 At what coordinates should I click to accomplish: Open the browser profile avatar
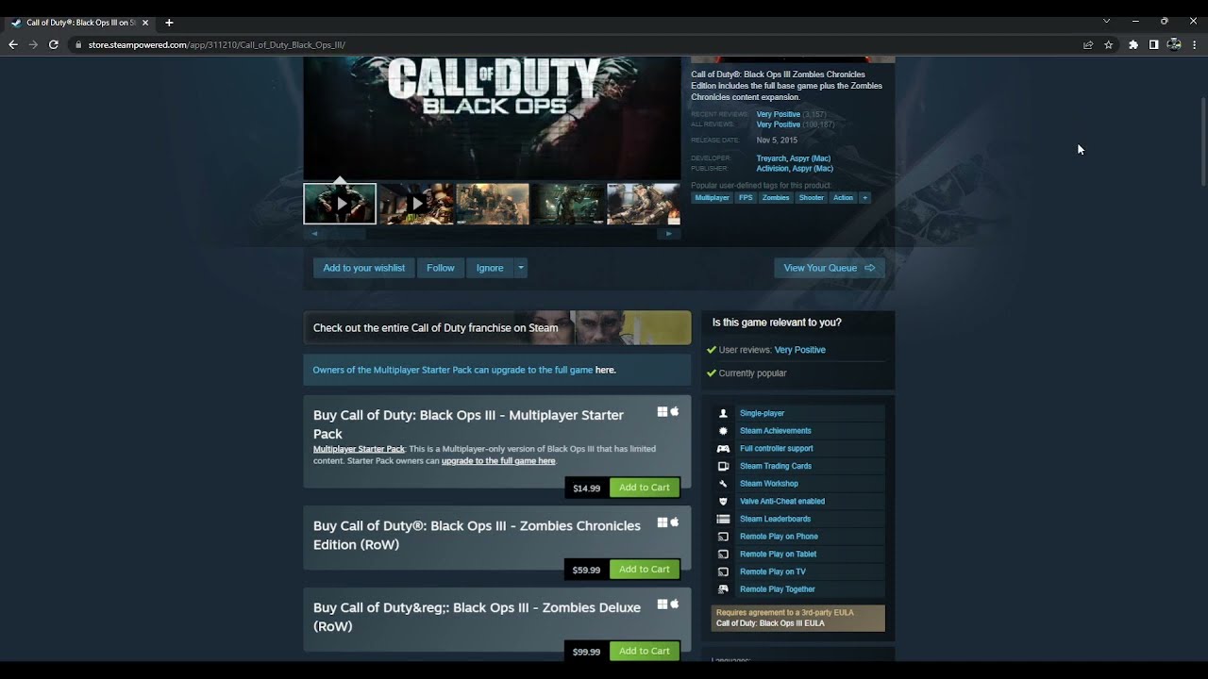[1174, 44]
